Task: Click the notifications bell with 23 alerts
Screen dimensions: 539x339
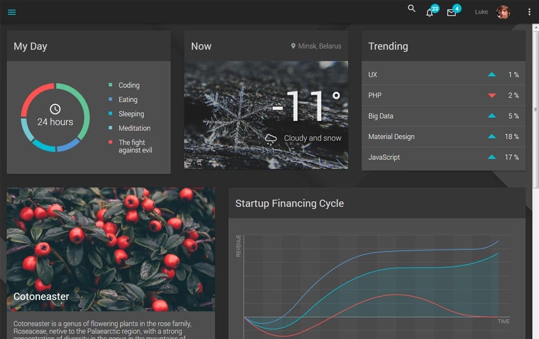Action: [429, 11]
